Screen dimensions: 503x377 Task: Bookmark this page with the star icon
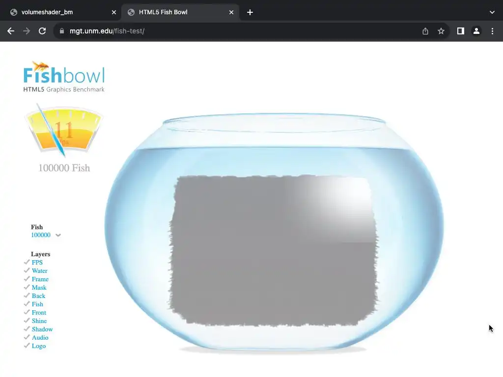click(441, 31)
